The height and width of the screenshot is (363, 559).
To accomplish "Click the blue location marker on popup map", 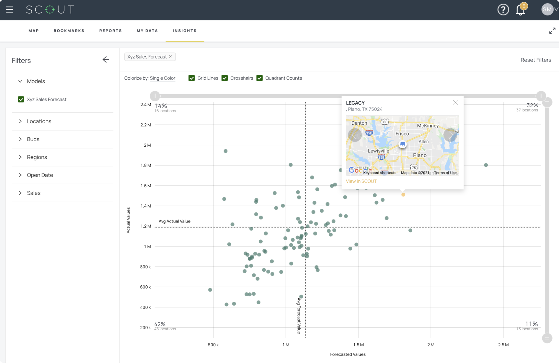I will click(402, 144).
